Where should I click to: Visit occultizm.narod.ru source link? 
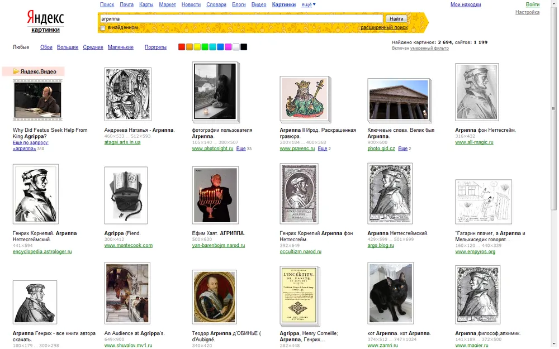point(301,252)
